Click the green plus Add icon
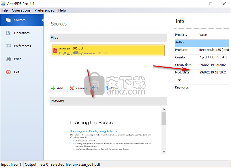The image size is (231, 168). (x=53, y=88)
